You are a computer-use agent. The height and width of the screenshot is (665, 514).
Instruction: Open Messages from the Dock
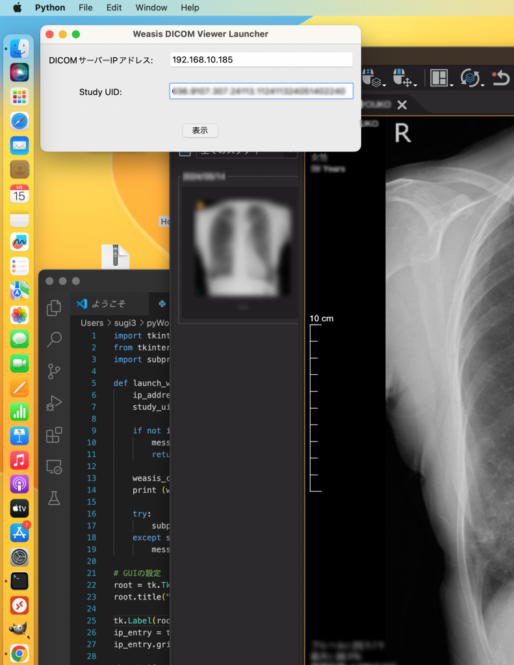point(19,339)
